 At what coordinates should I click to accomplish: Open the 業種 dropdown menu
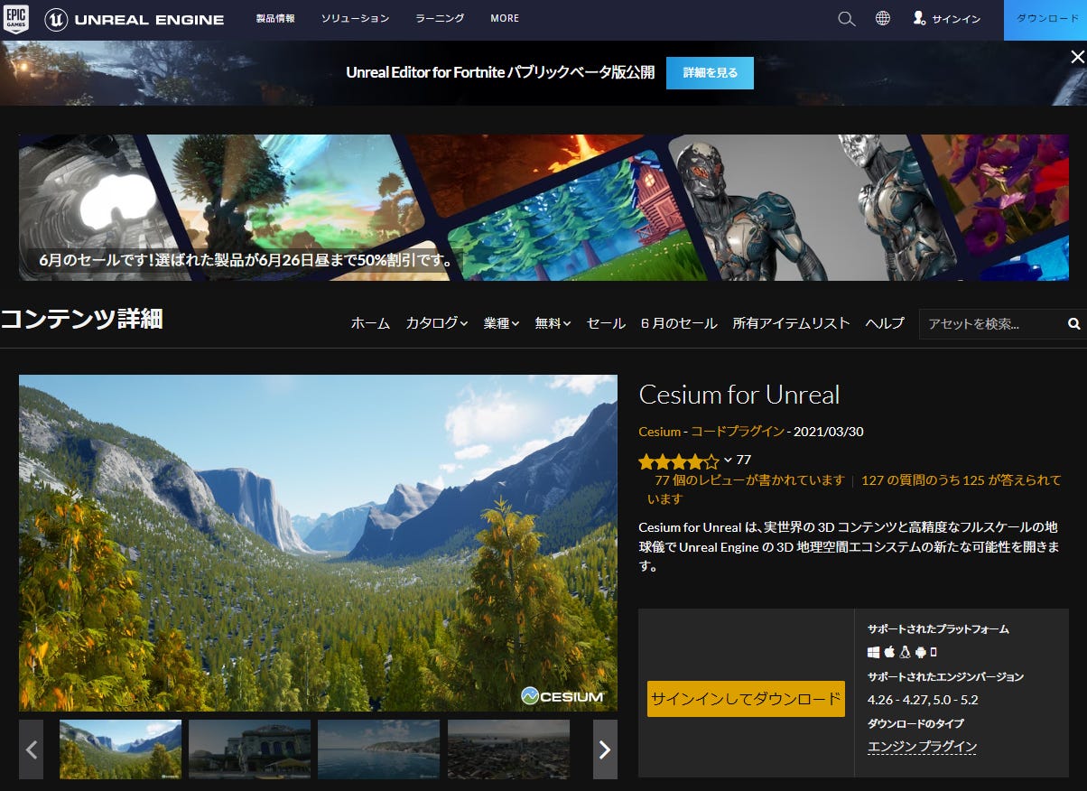[x=501, y=323]
